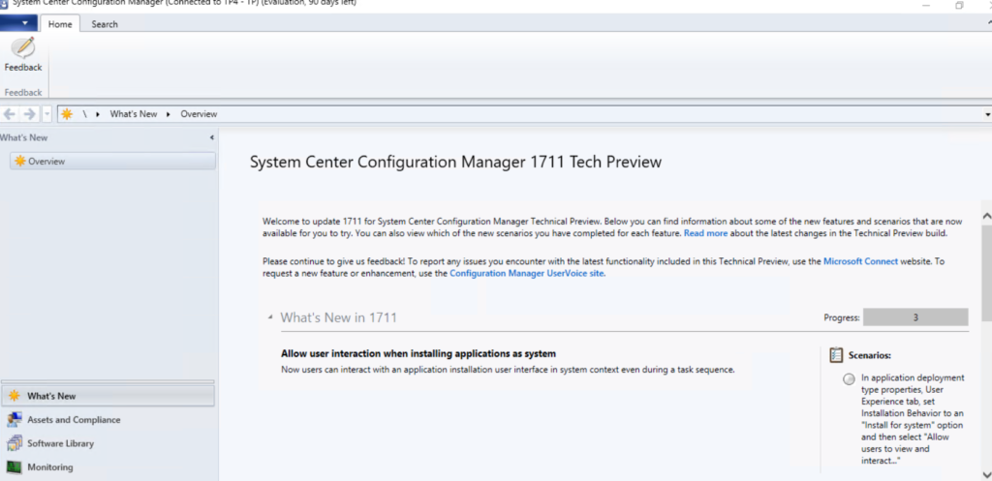Image resolution: width=992 pixels, height=481 pixels.
Task: Click the Scenarios checklist icon
Action: [836, 355]
